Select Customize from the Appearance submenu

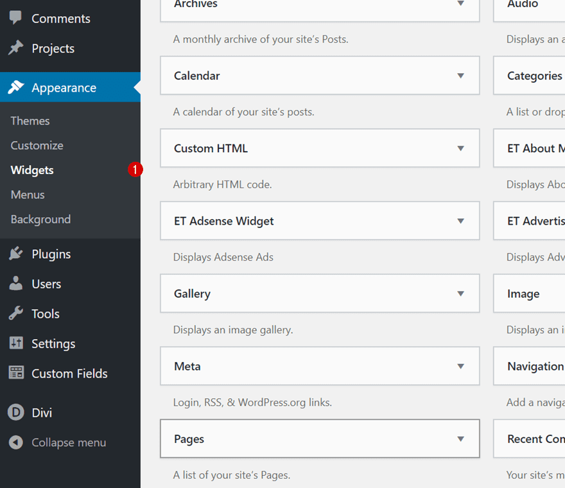pyautogui.click(x=36, y=145)
